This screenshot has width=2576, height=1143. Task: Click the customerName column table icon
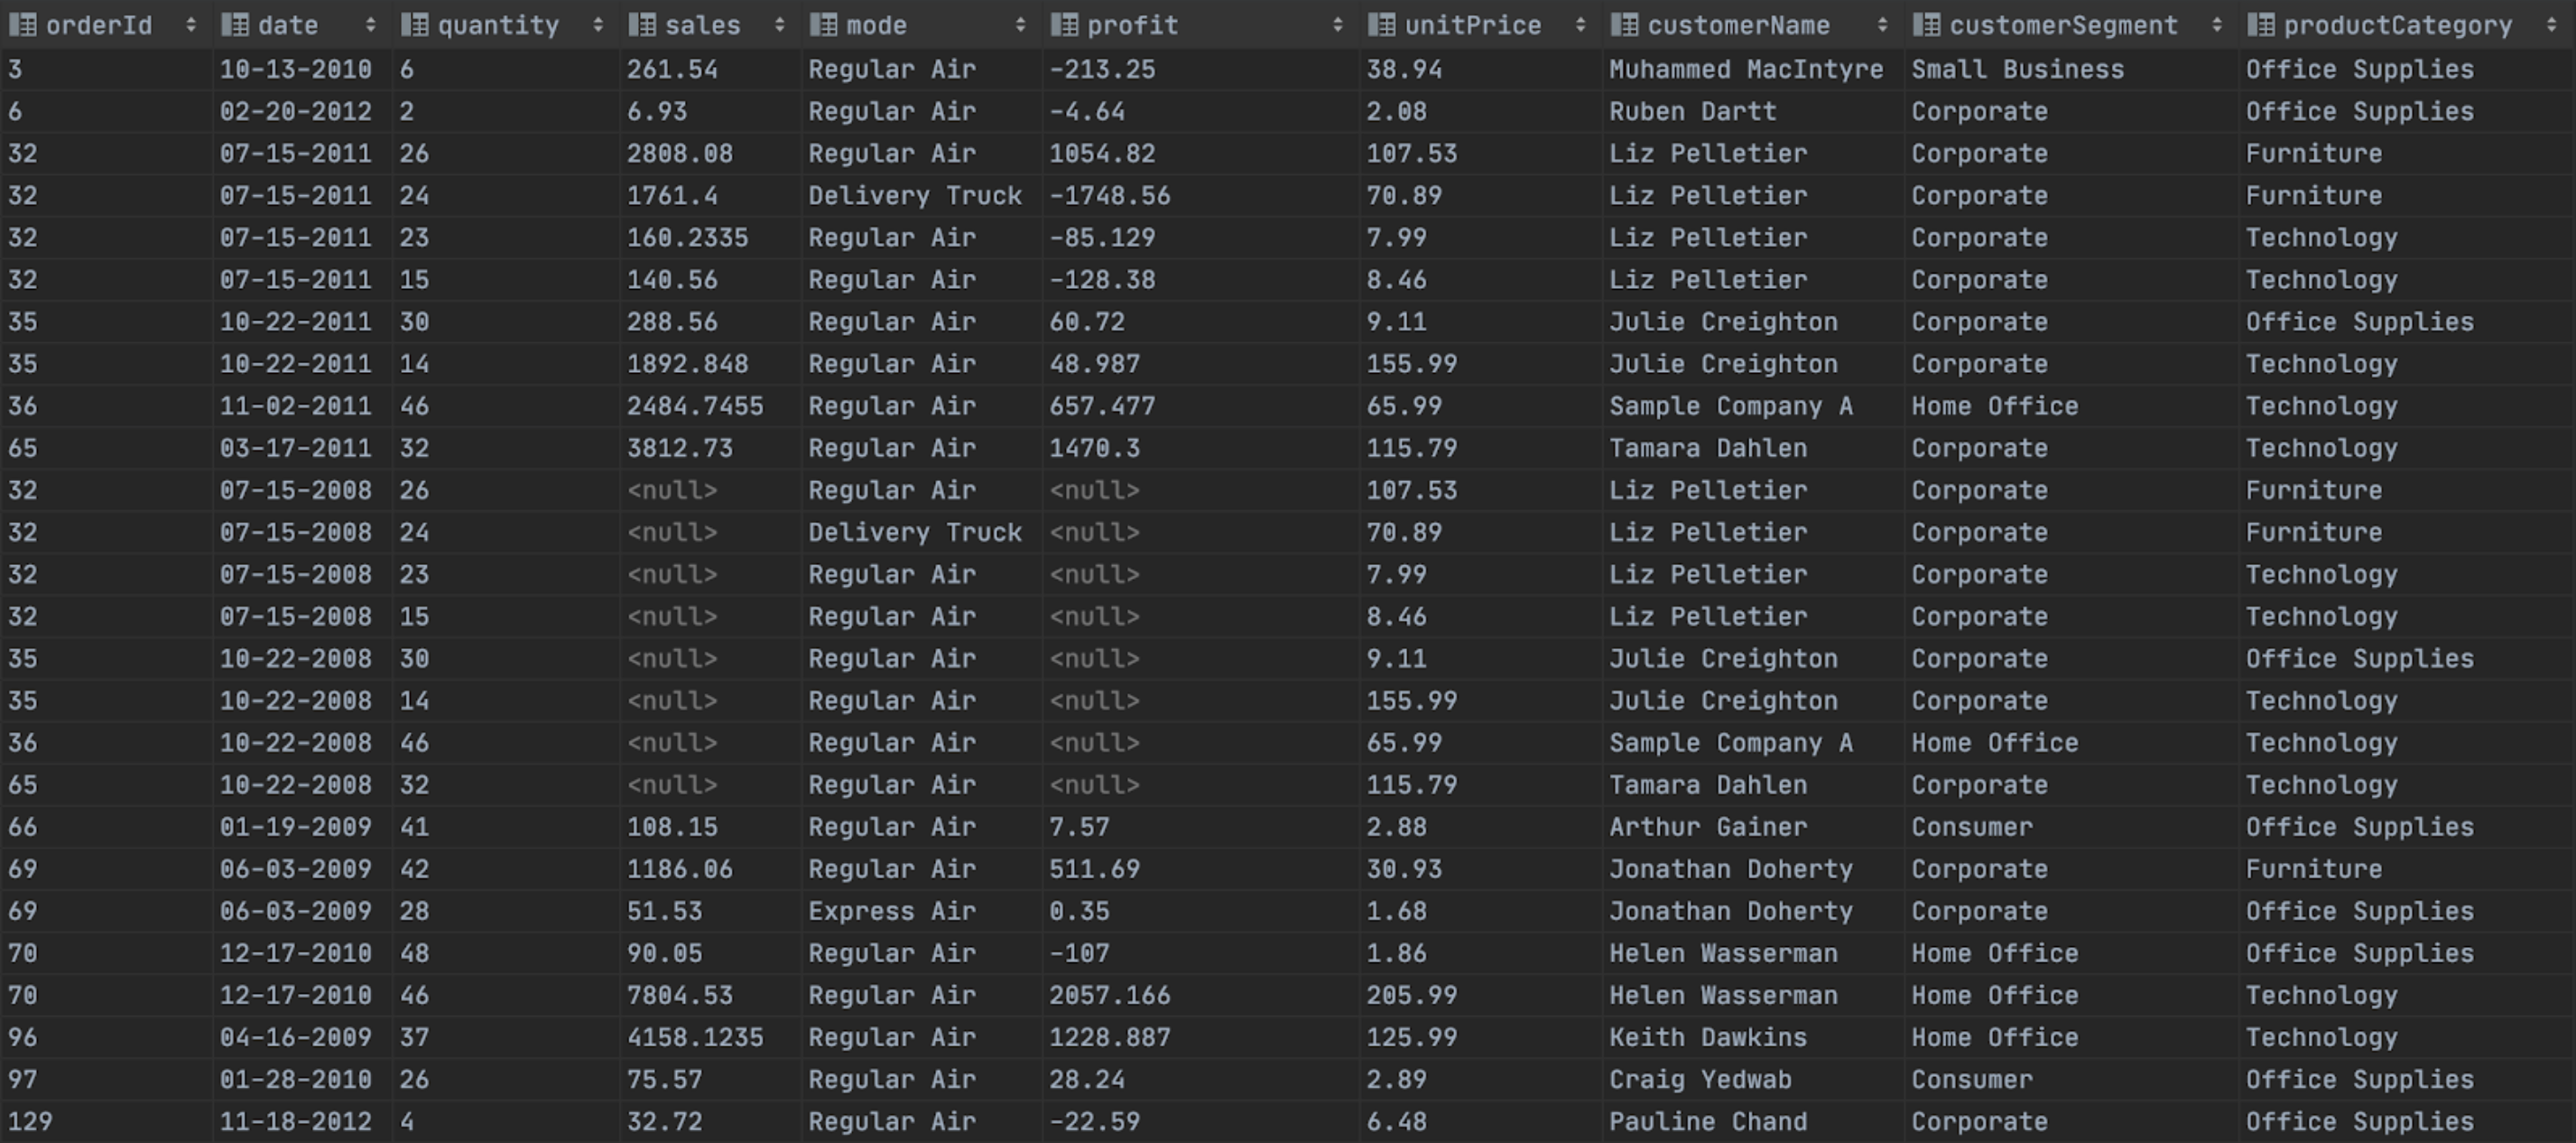coord(1624,25)
